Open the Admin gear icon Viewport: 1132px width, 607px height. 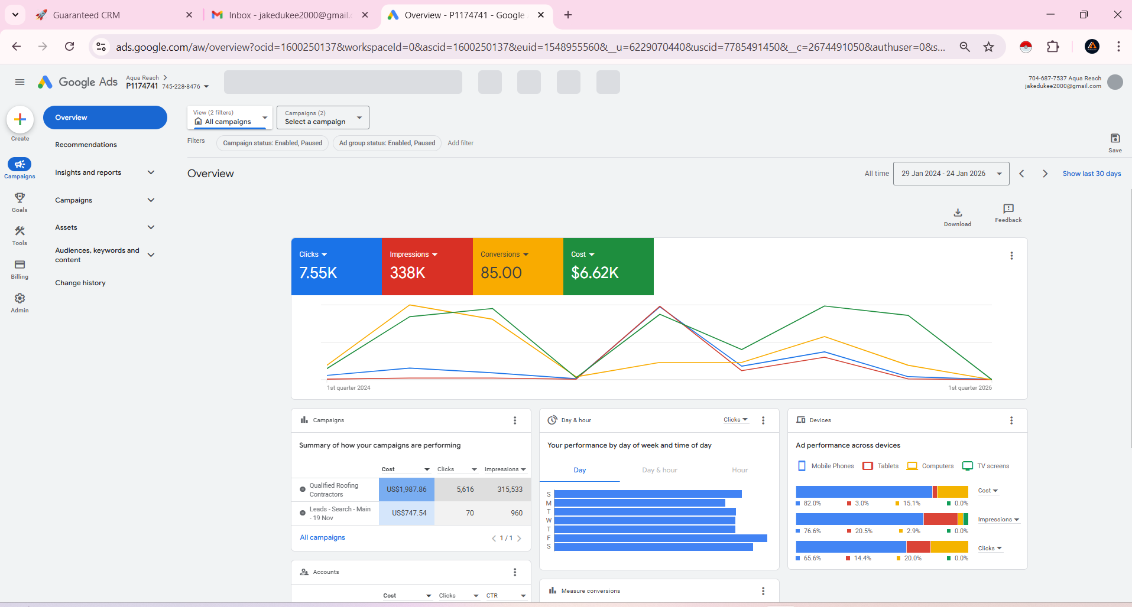[20, 299]
